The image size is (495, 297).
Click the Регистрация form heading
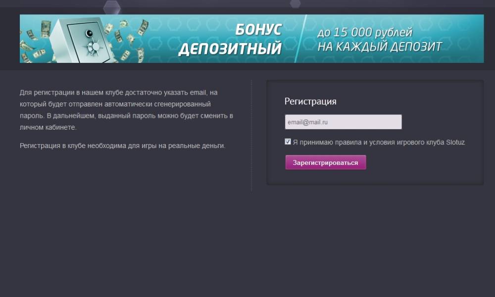[x=310, y=101]
